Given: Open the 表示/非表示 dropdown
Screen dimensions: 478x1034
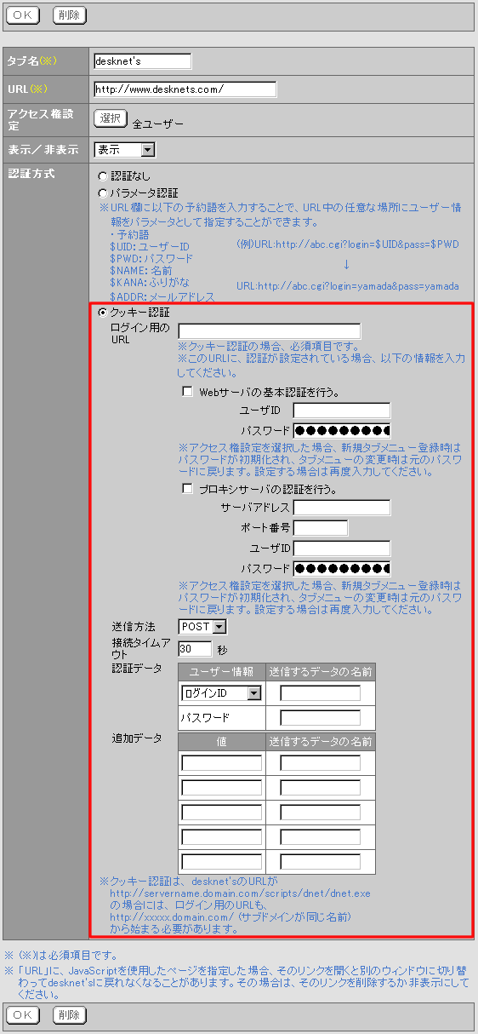Looking at the screenshot, I should click(124, 150).
